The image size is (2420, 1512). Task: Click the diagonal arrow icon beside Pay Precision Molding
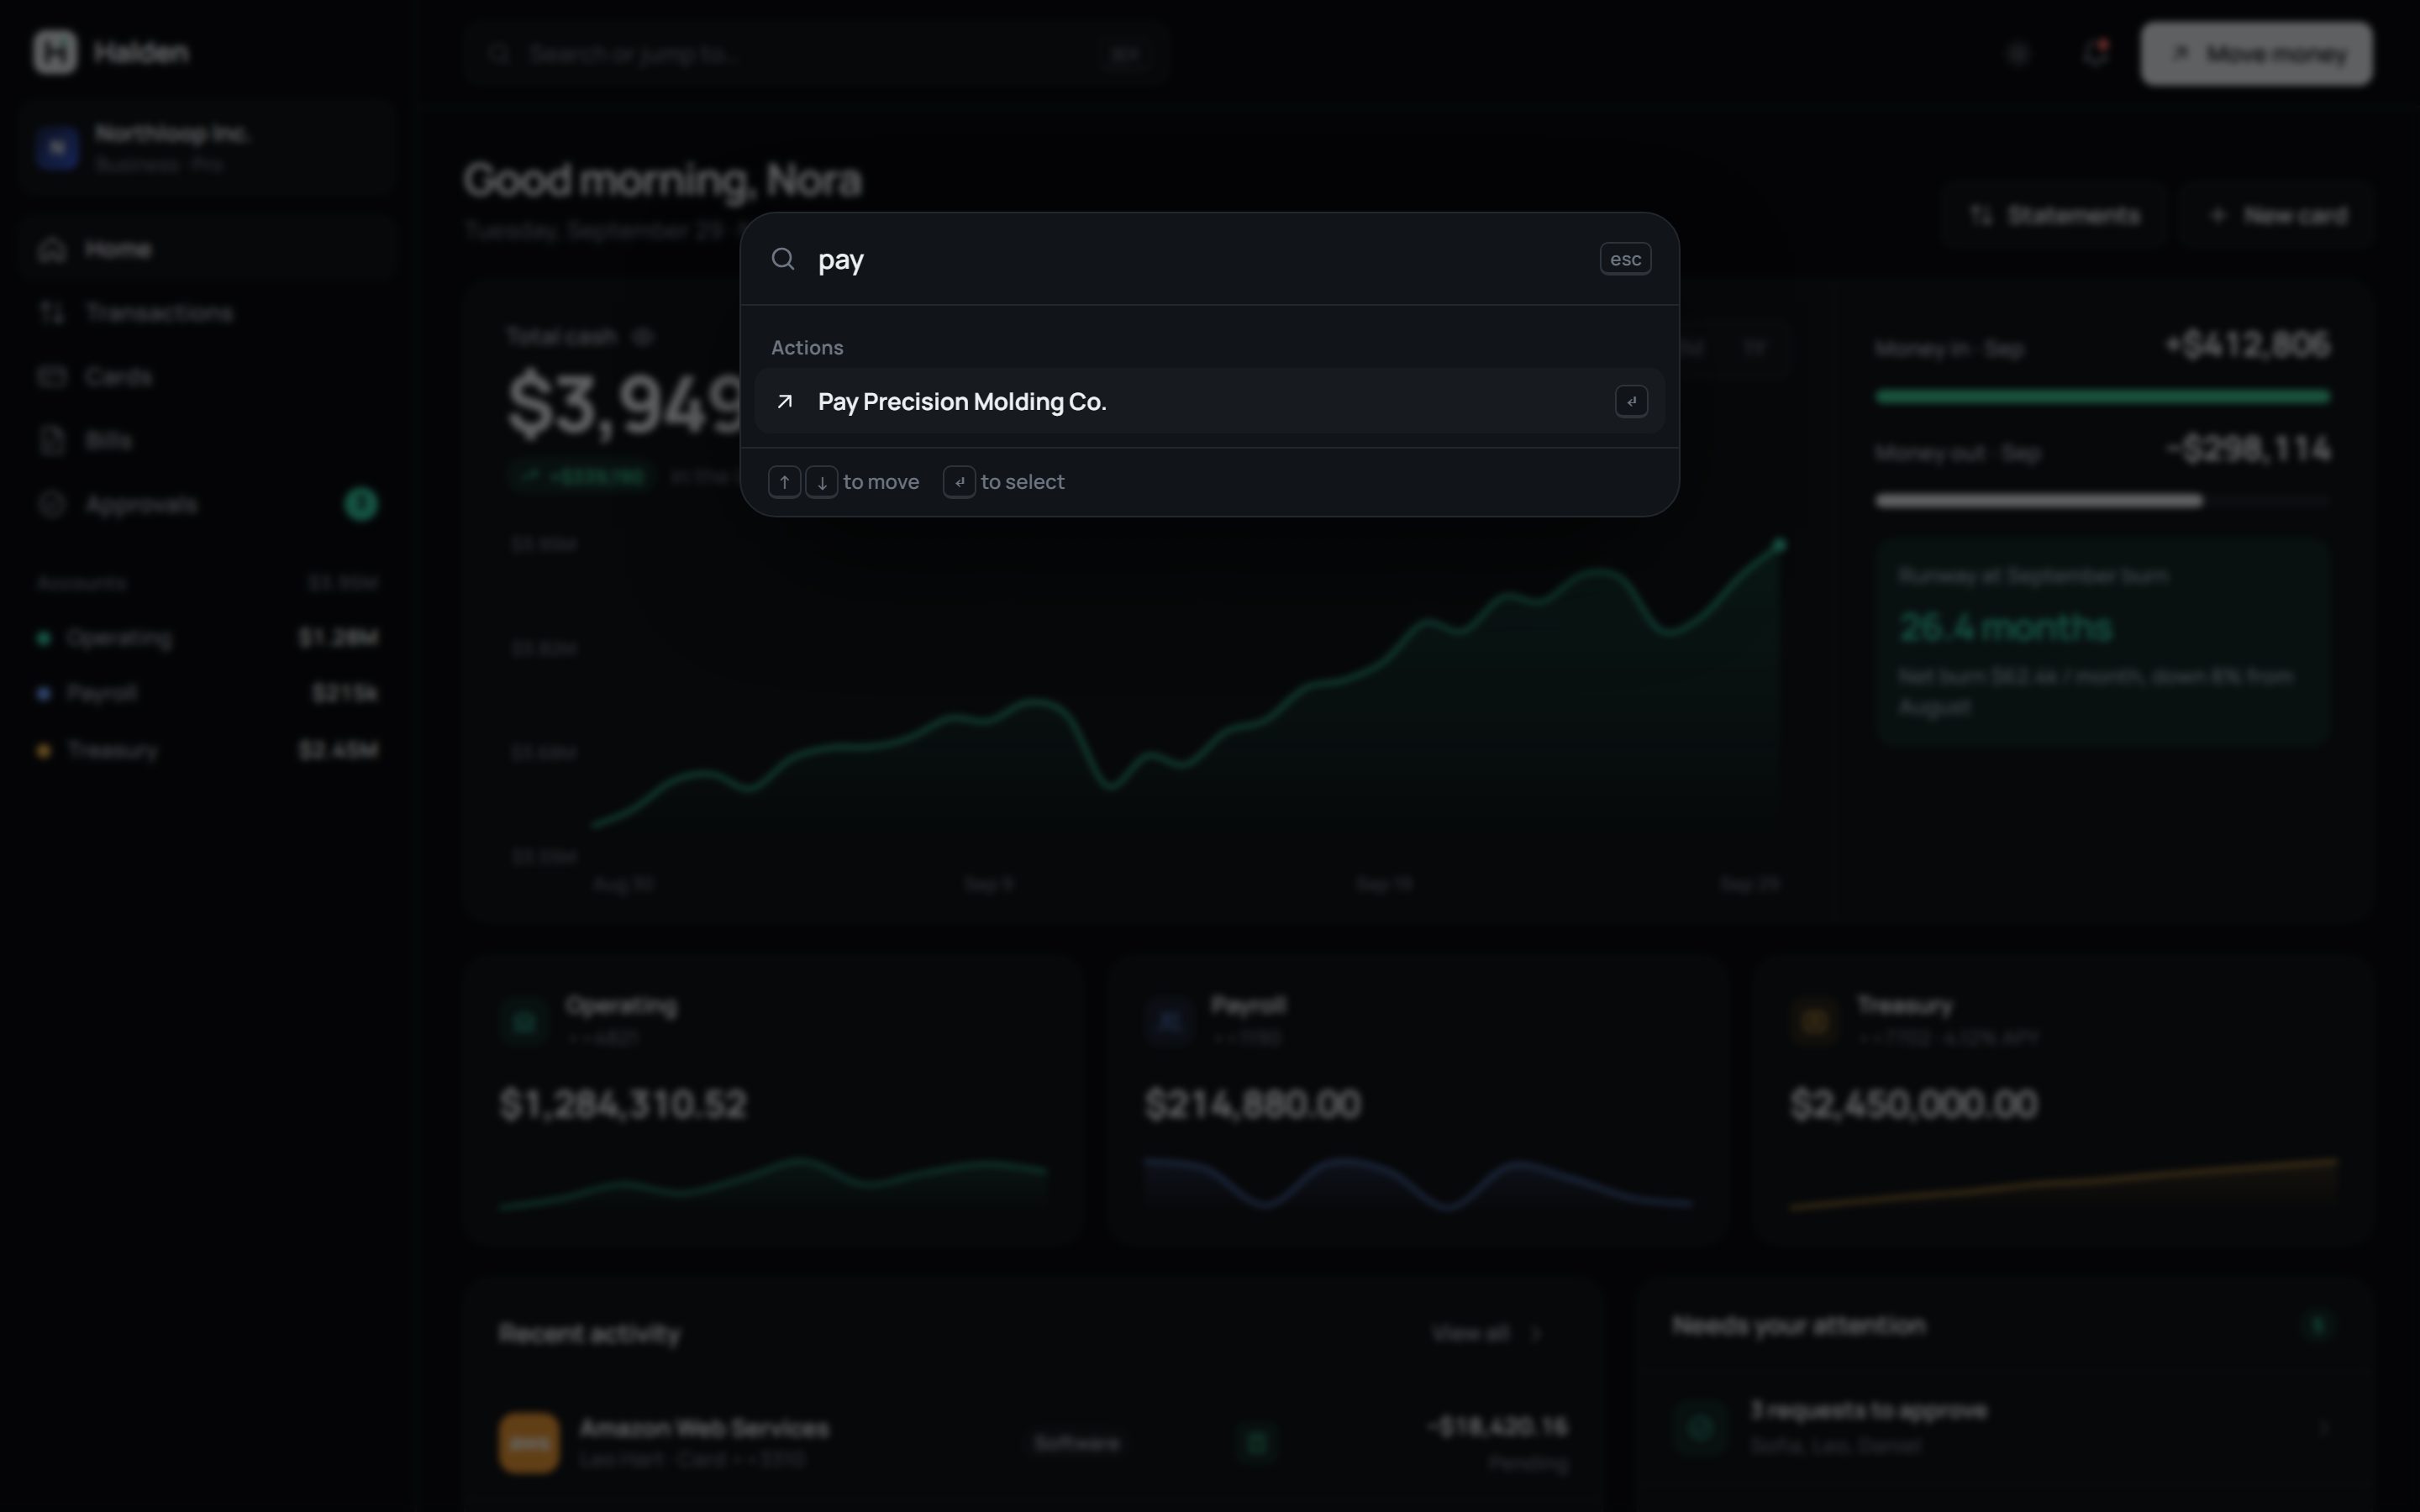[x=785, y=401]
